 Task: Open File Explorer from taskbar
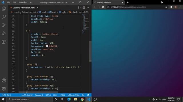[75, 99]
